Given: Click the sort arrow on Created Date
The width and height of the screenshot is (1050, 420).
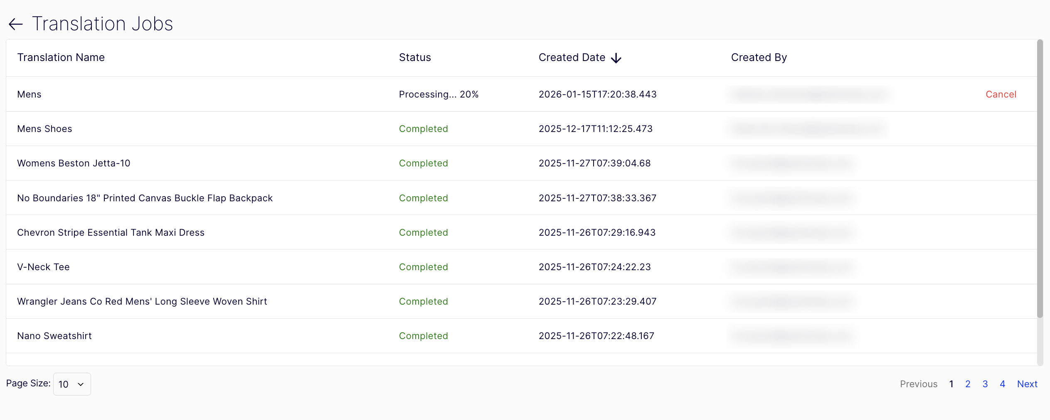Looking at the screenshot, I should [616, 58].
